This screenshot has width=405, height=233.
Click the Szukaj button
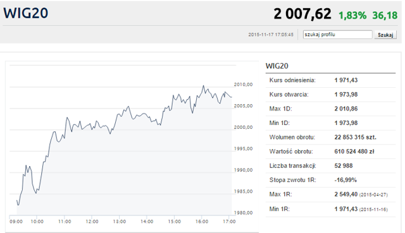coord(385,35)
